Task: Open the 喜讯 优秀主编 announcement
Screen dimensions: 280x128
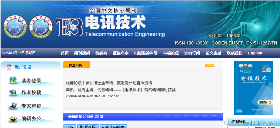Action: coord(121,90)
